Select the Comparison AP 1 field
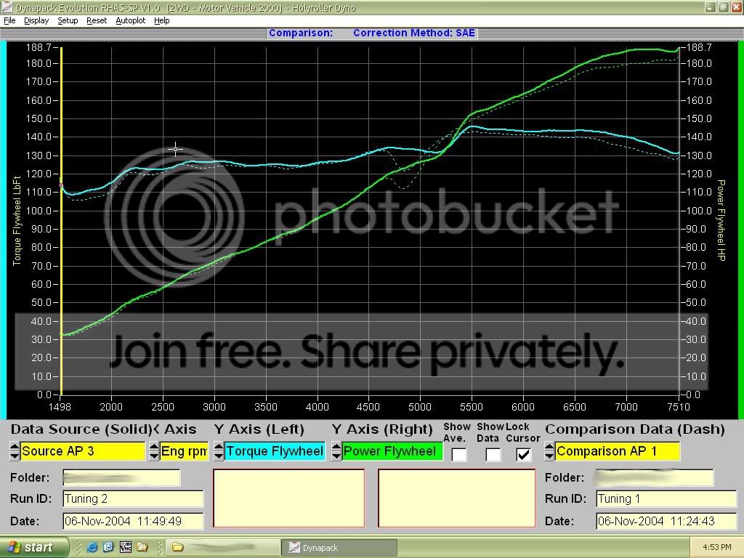 click(x=618, y=450)
